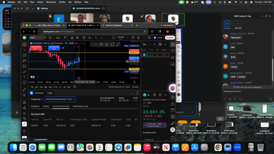Open the indicators menu in toolbar
Viewport: 274px width, 154px height.
pos(72,38)
